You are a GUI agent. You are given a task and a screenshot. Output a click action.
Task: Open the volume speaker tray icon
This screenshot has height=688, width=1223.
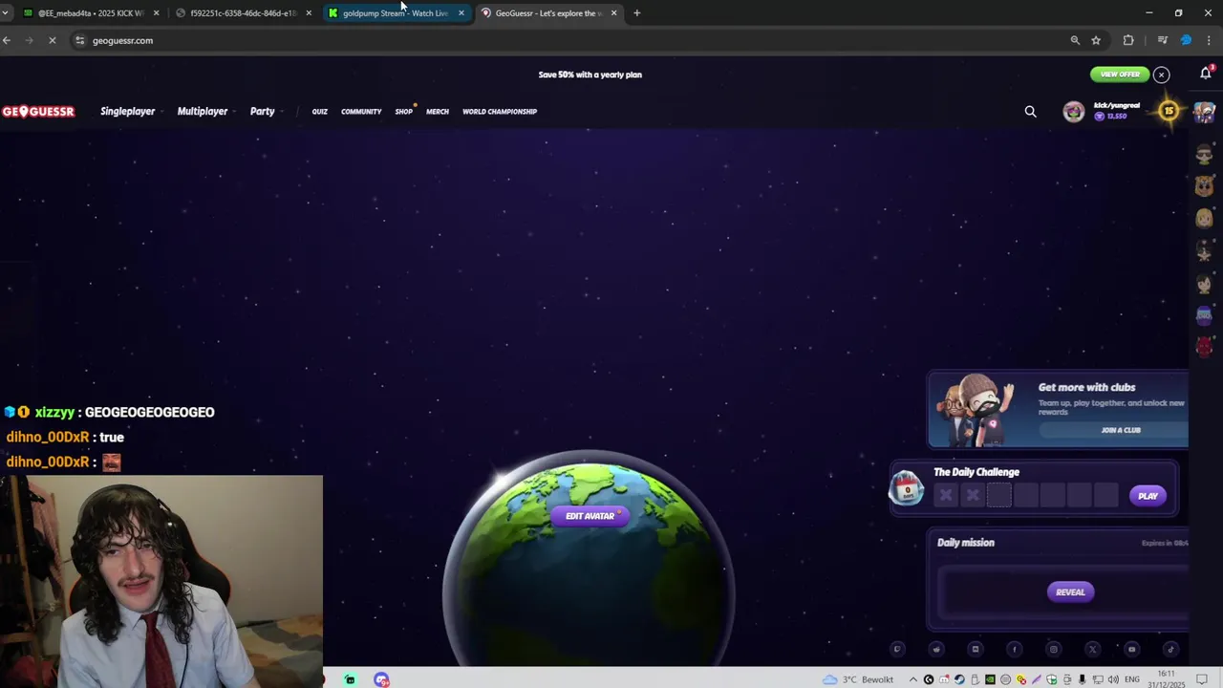pyautogui.click(x=1113, y=679)
